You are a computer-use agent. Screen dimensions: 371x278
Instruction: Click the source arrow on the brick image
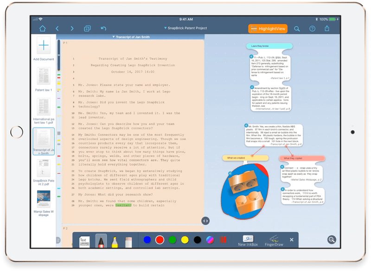(230, 173)
